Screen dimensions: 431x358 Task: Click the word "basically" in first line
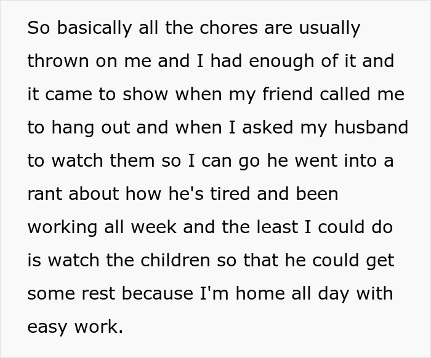click(94, 28)
